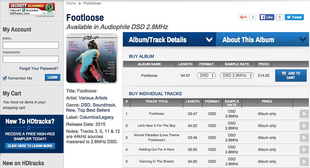Play the Footloose track preview
310x168 pixels.
304,114
